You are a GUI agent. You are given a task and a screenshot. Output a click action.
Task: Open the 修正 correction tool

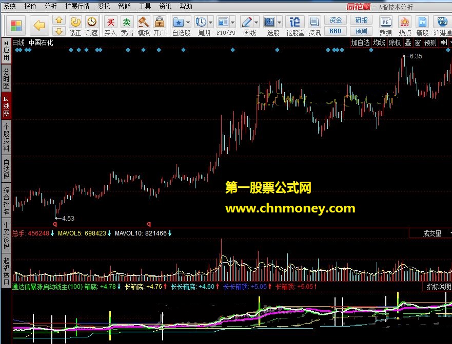pyautogui.click(x=75, y=26)
